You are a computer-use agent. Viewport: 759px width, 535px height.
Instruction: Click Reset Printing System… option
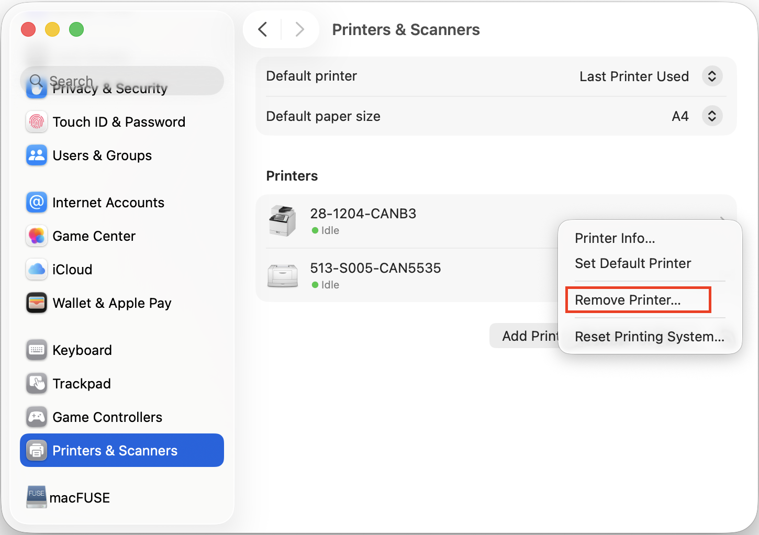tap(649, 337)
